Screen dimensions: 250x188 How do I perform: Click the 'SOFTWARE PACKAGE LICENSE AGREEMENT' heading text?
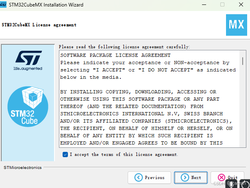[x=115, y=55]
